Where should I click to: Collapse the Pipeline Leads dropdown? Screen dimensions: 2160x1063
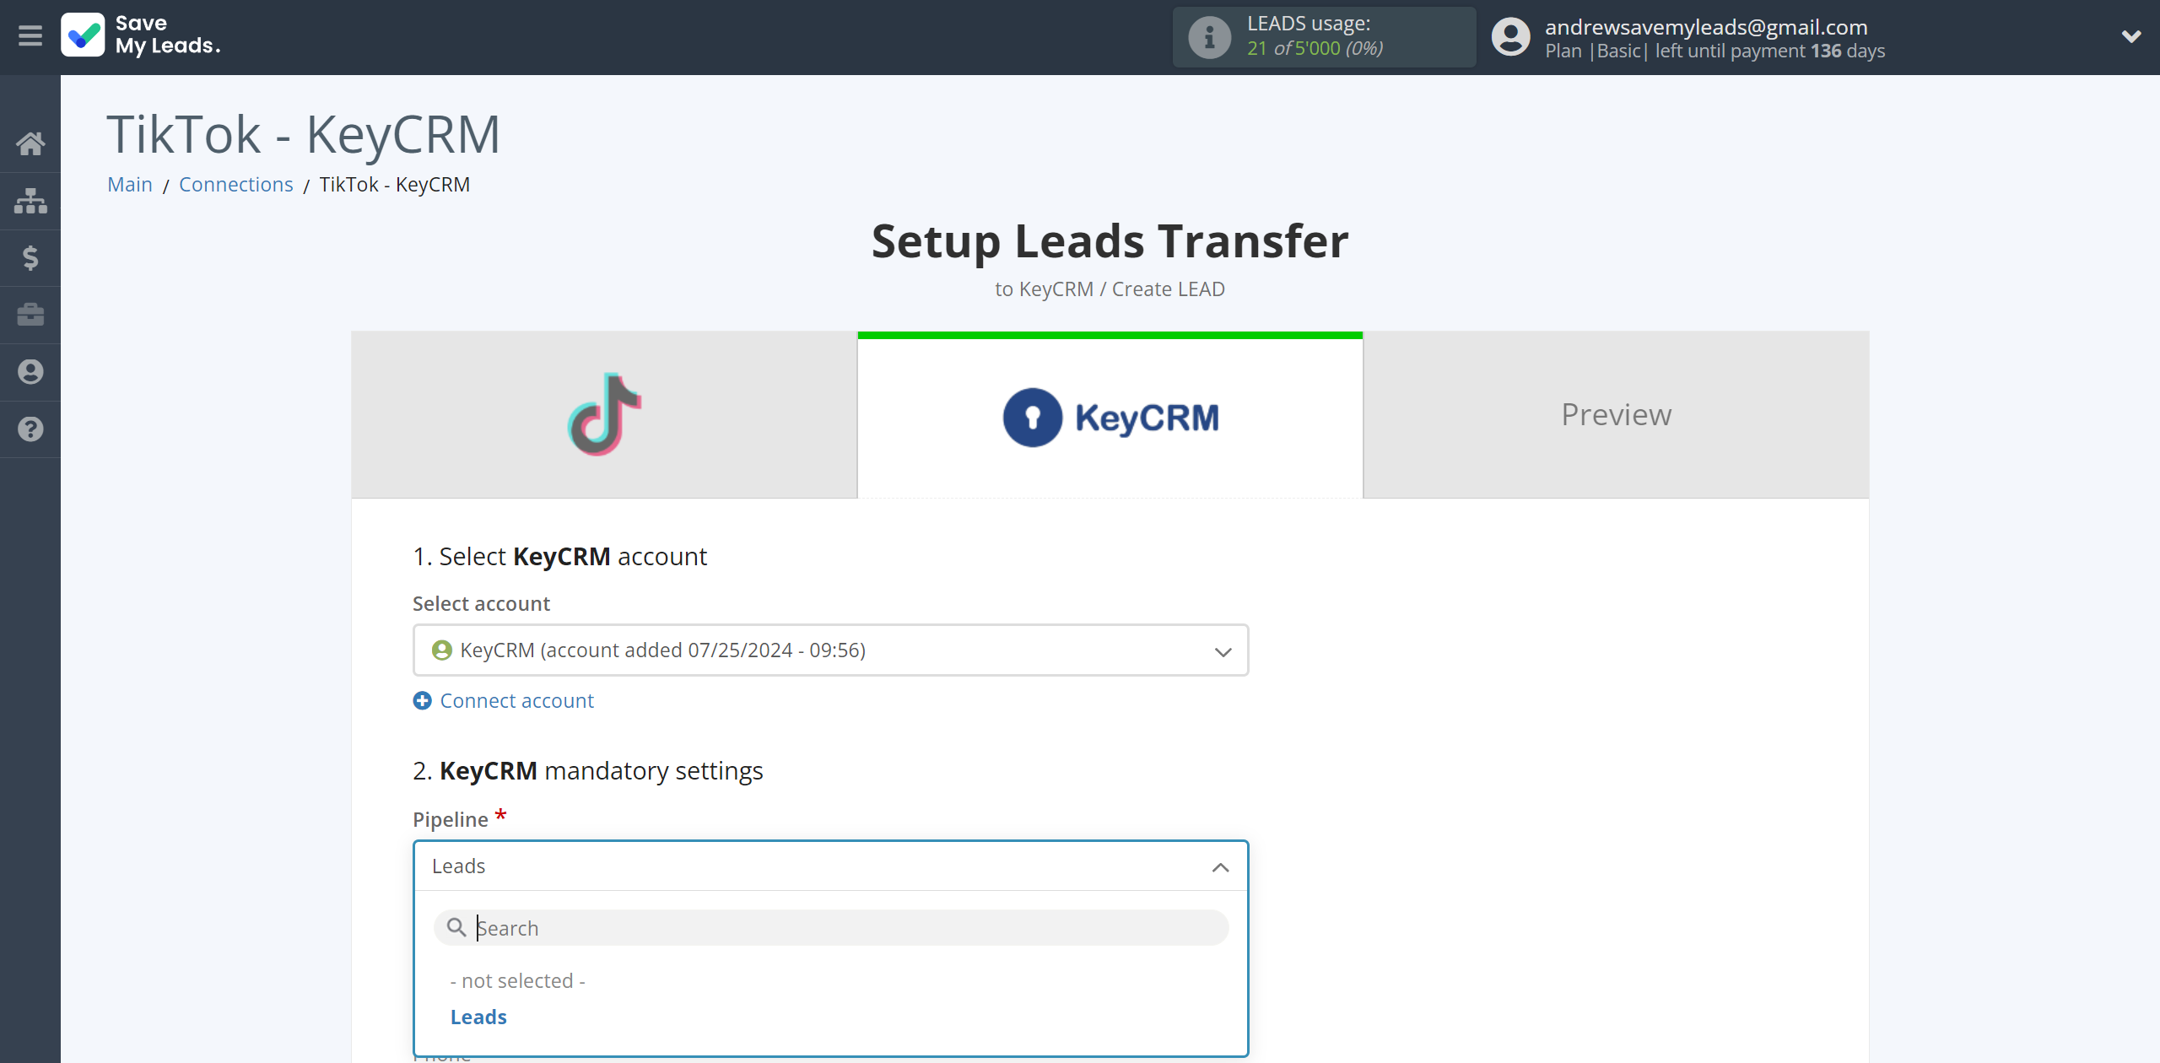pyautogui.click(x=1219, y=865)
